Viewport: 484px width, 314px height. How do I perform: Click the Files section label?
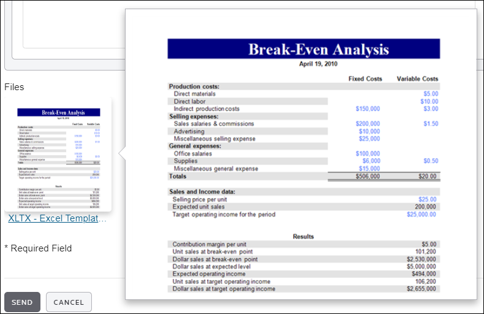click(x=14, y=87)
